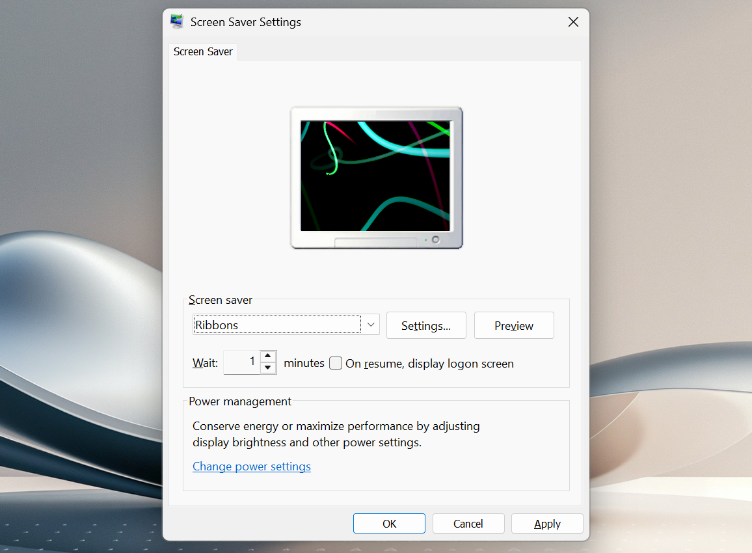This screenshot has height=553, width=752.
Task: Click the Screen Saver Settings title bar icon
Action: (177, 21)
